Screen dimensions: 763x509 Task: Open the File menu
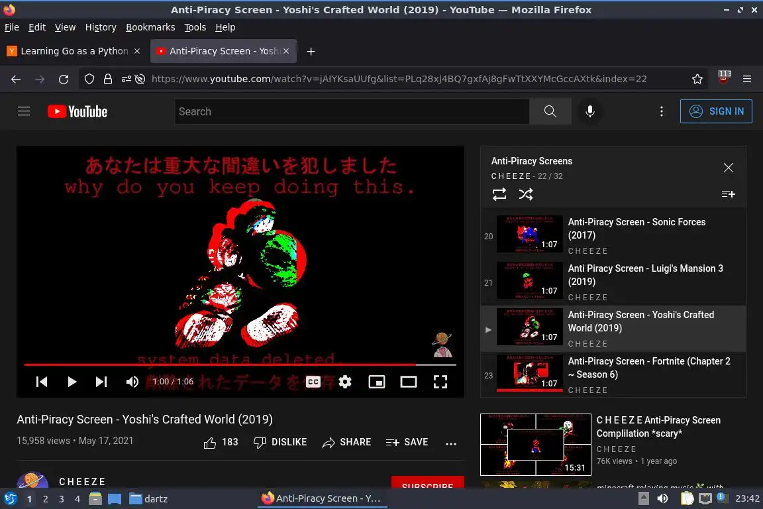[x=12, y=27]
